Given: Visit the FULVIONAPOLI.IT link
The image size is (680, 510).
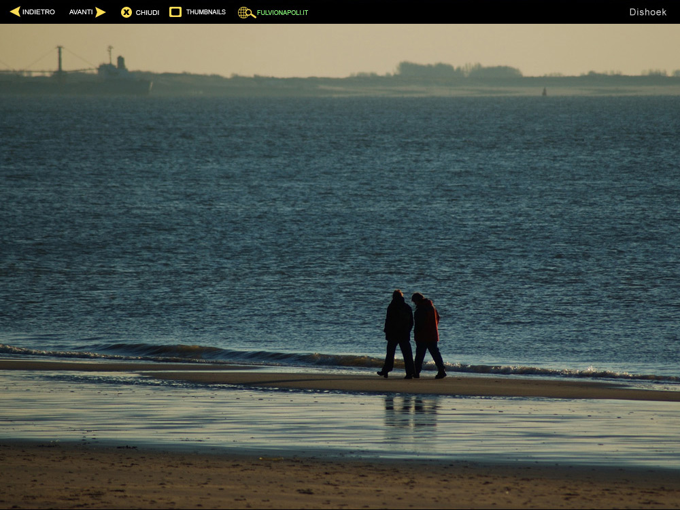Looking at the screenshot, I should click(x=282, y=12).
